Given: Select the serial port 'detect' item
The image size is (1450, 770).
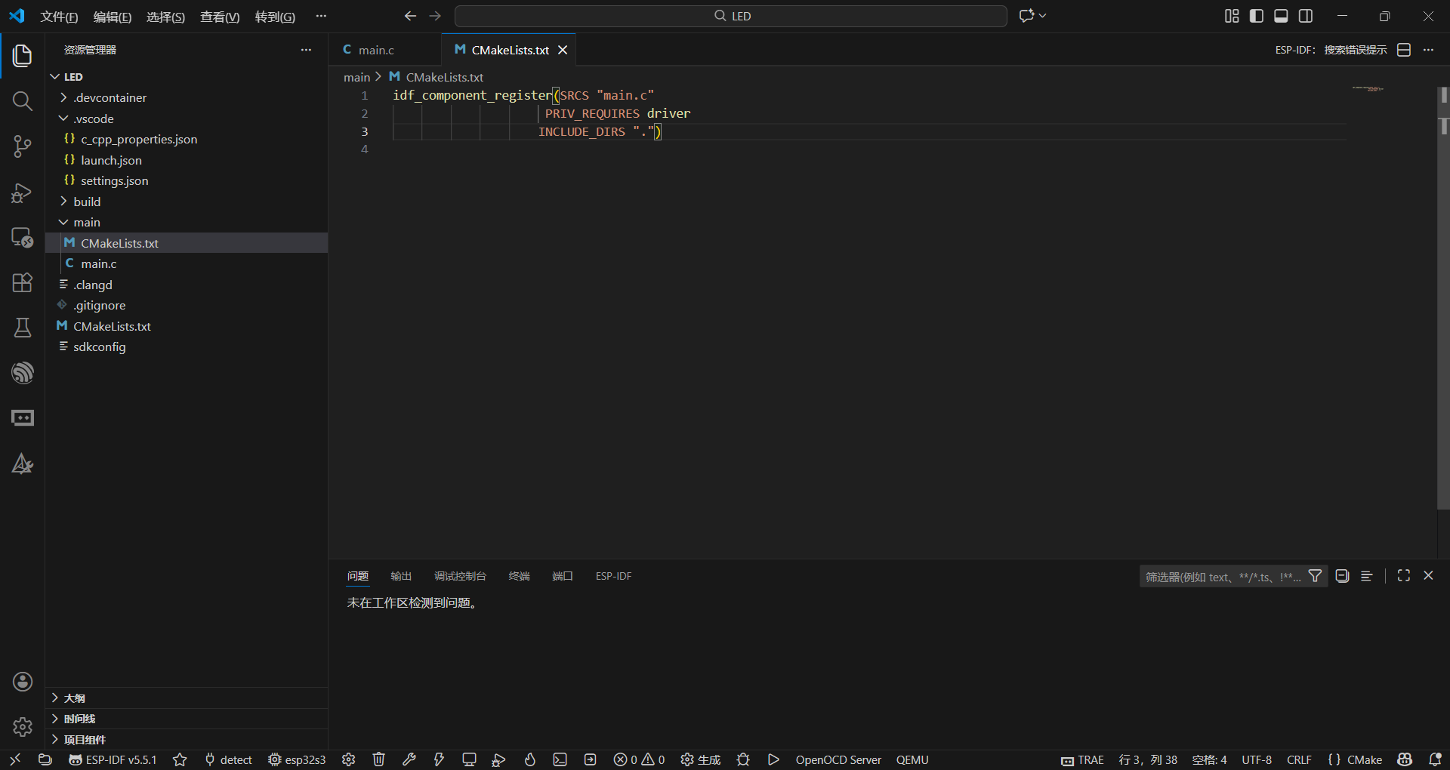Looking at the screenshot, I should [228, 759].
